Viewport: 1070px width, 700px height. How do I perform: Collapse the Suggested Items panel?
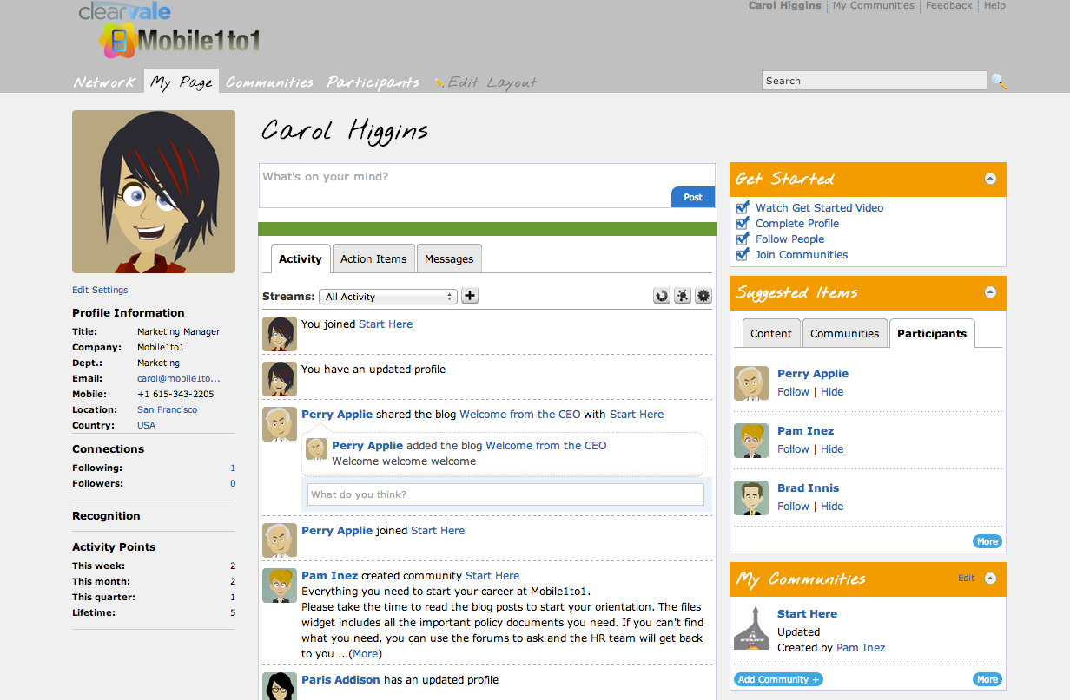coord(990,292)
